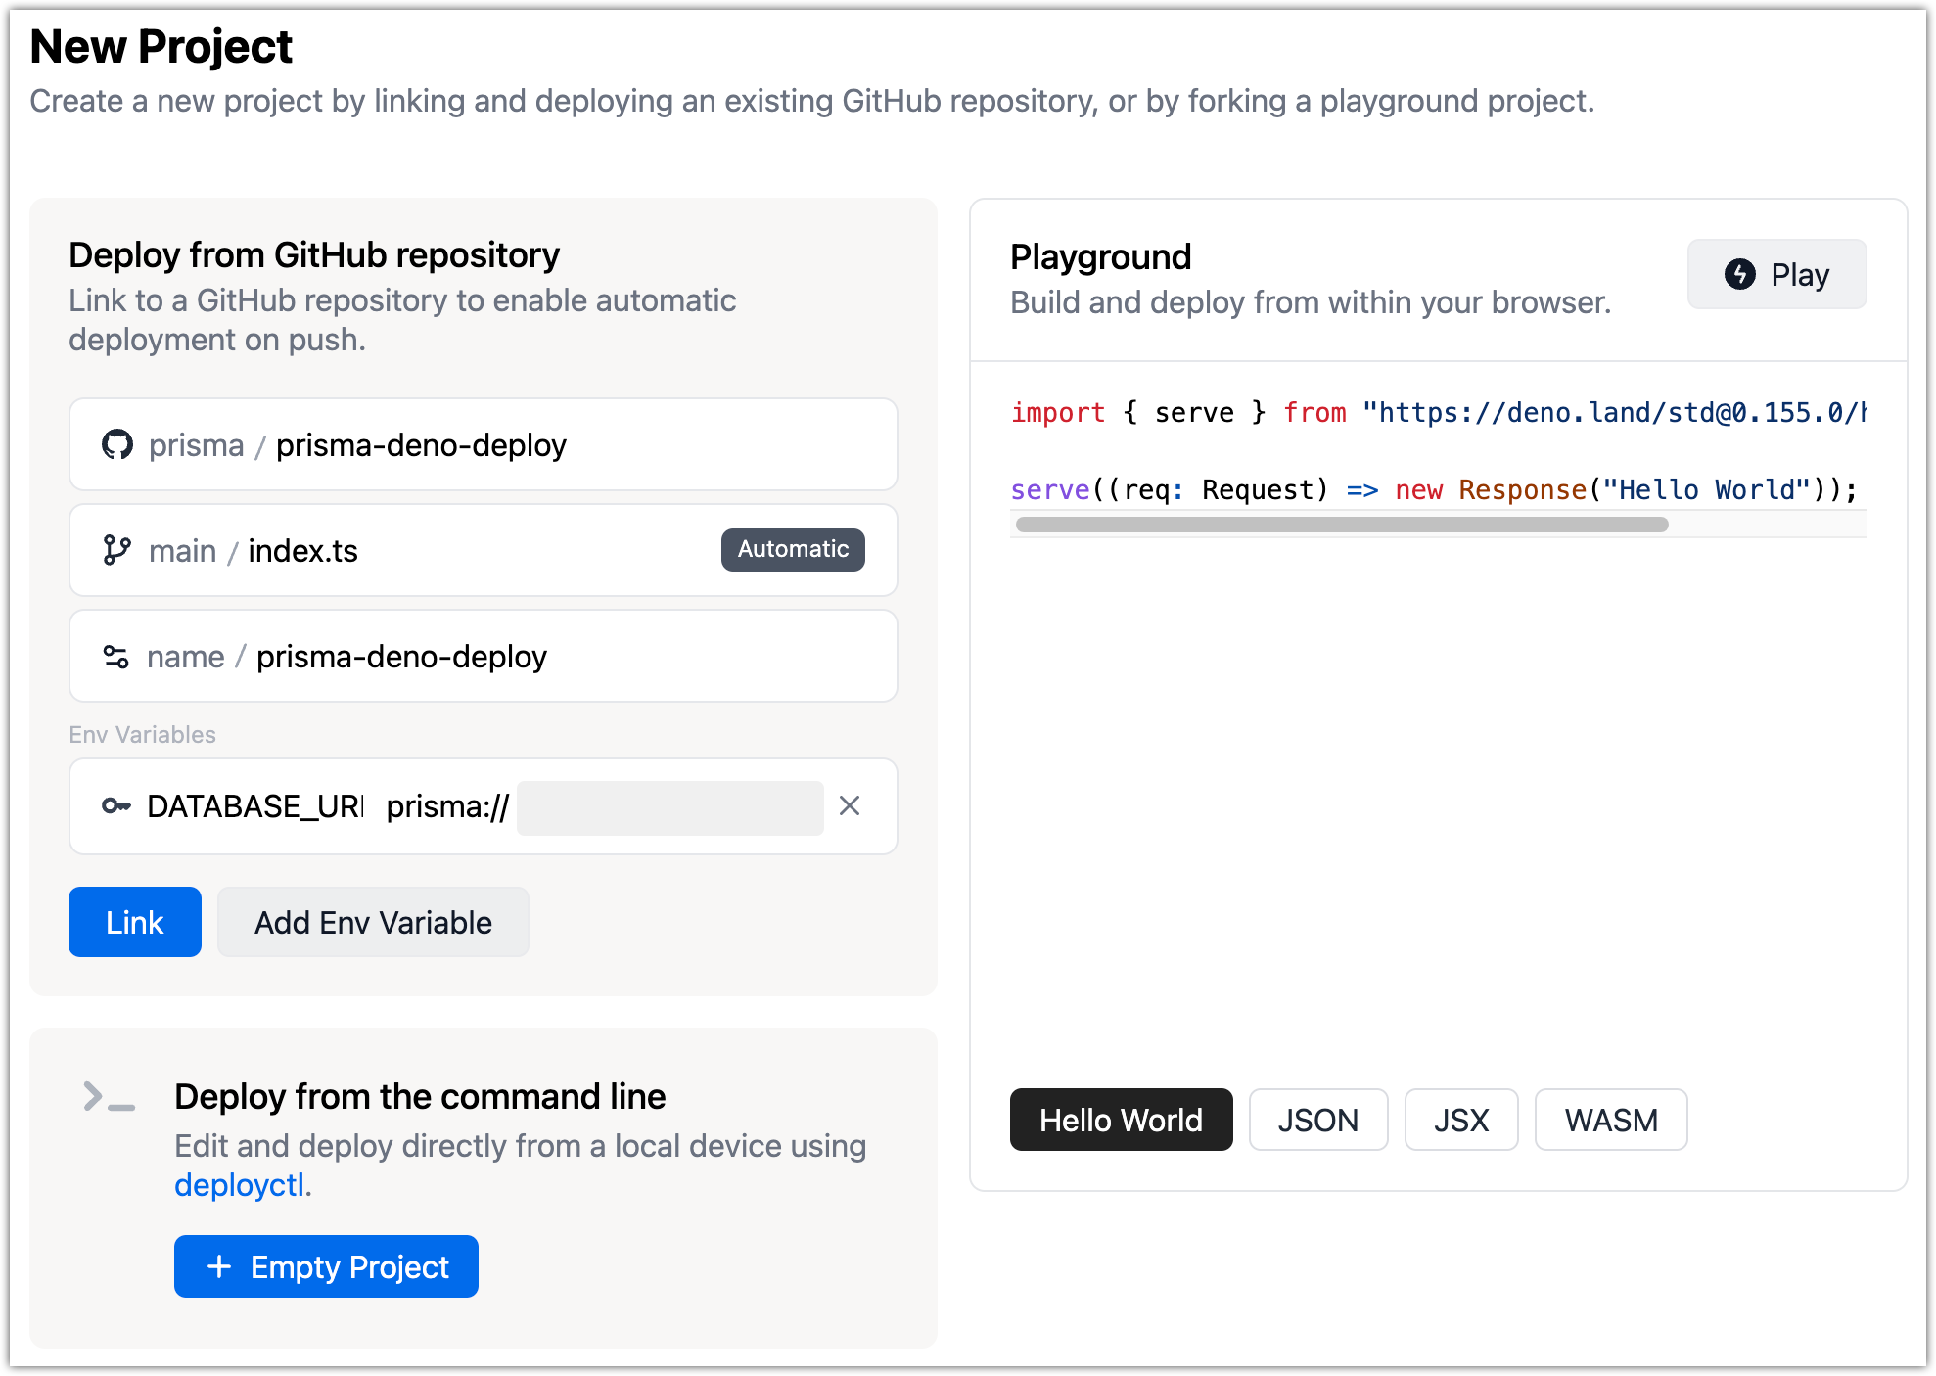Click the DATABASE_URL value input field
Screen dimensions: 1936x1376
[669, 806]
